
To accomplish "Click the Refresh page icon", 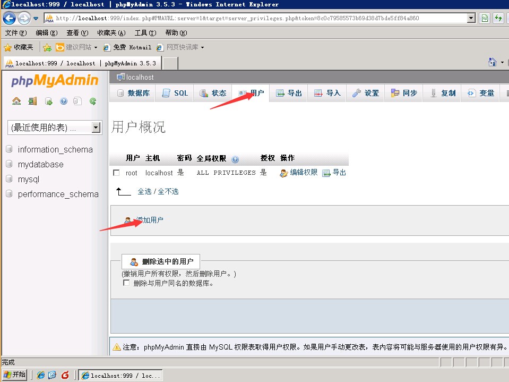I will click(x=498, y=18).
